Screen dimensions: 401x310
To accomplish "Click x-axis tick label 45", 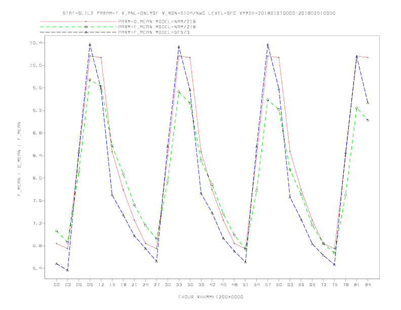I will 223,285.
